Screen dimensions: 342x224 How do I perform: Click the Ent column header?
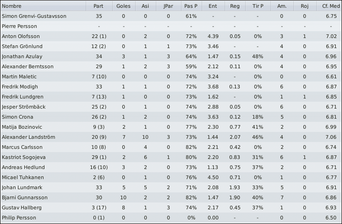213,6
